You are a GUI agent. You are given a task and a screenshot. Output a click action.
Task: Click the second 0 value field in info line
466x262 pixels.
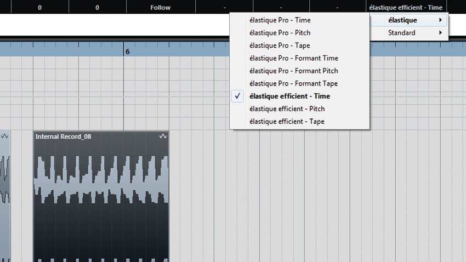point(98,8)
